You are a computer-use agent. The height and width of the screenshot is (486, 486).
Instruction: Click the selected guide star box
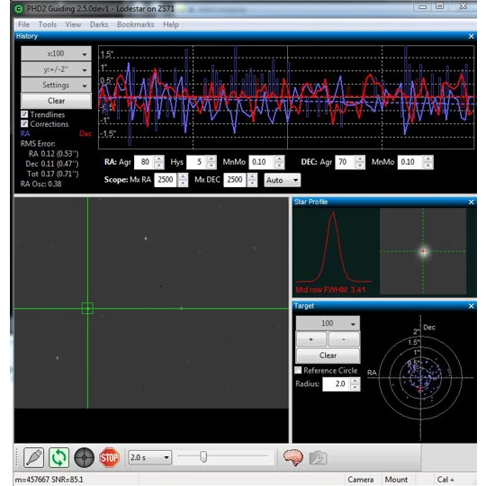[87, 309]
